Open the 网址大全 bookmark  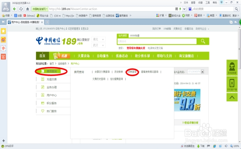(x=43, y=16)
